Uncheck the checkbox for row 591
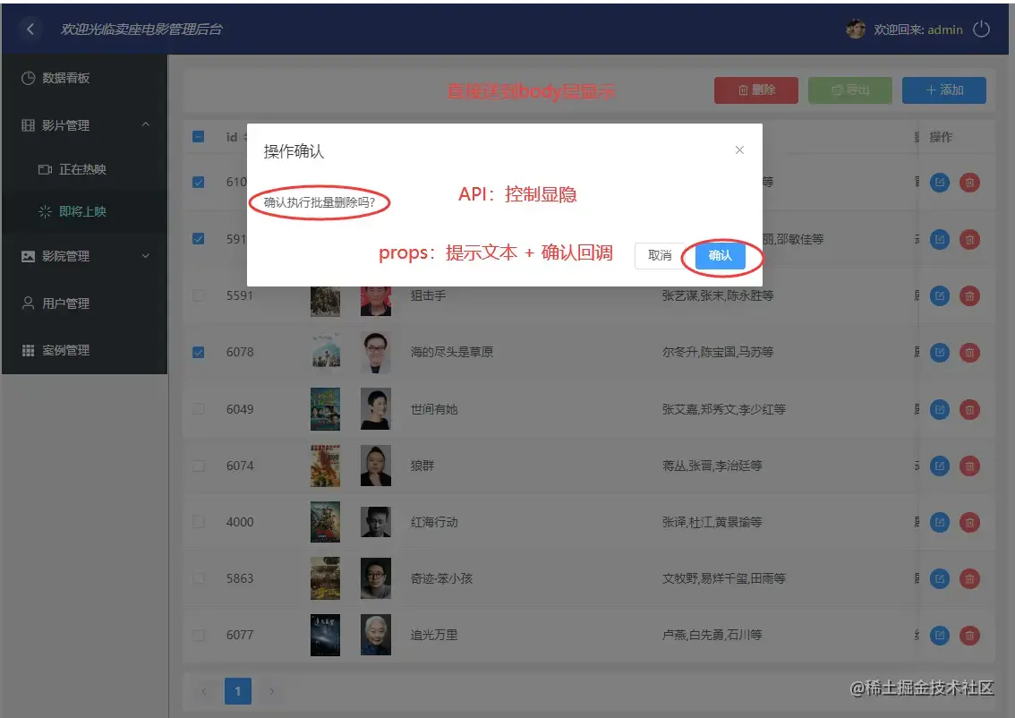This screenshot has width=1015, height=718. coord(198,239)
